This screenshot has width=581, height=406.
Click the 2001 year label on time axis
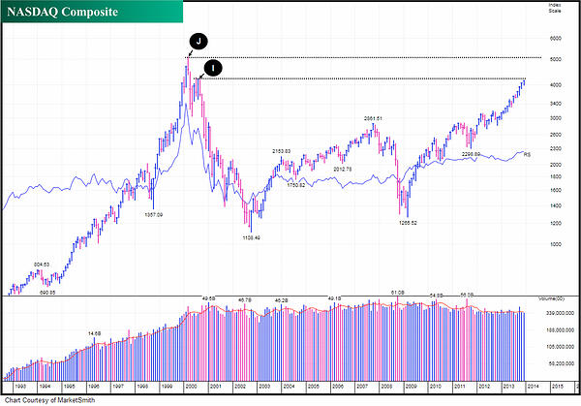click(216, 387)
